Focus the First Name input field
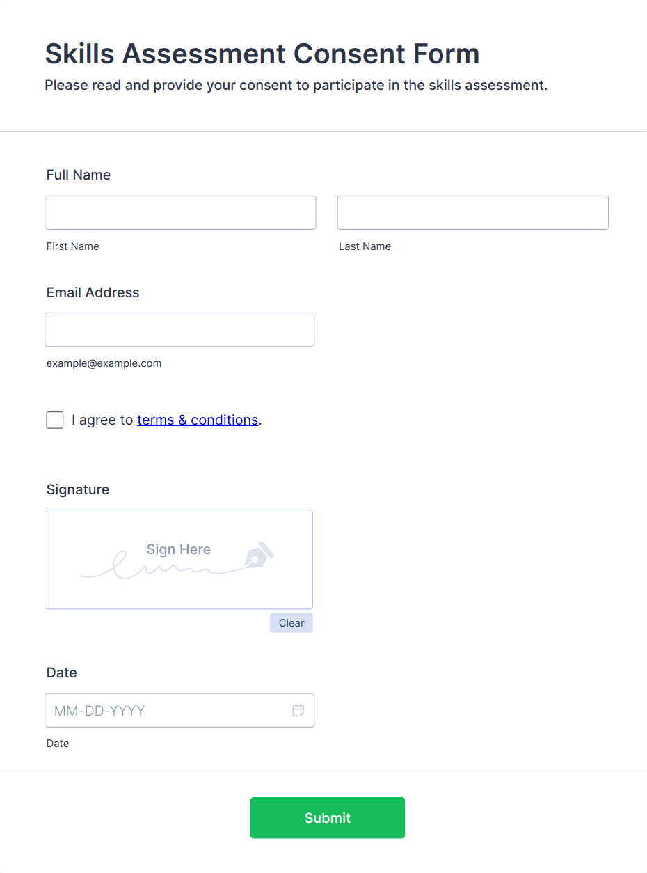647x873 pixels. 180,212
